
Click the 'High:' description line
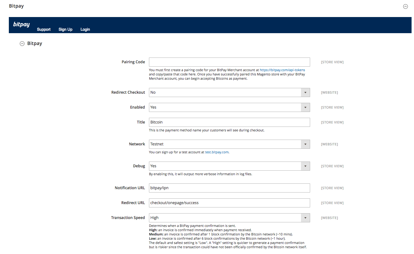point(200,230)
